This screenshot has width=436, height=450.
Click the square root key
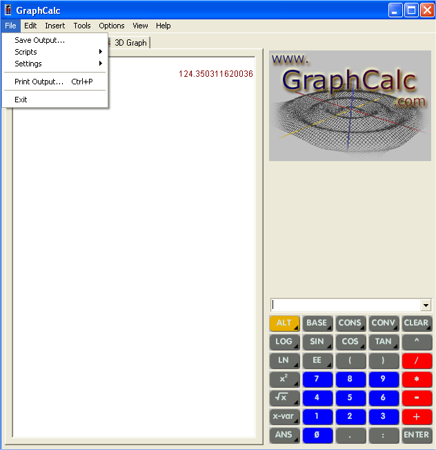pos(284,398)
